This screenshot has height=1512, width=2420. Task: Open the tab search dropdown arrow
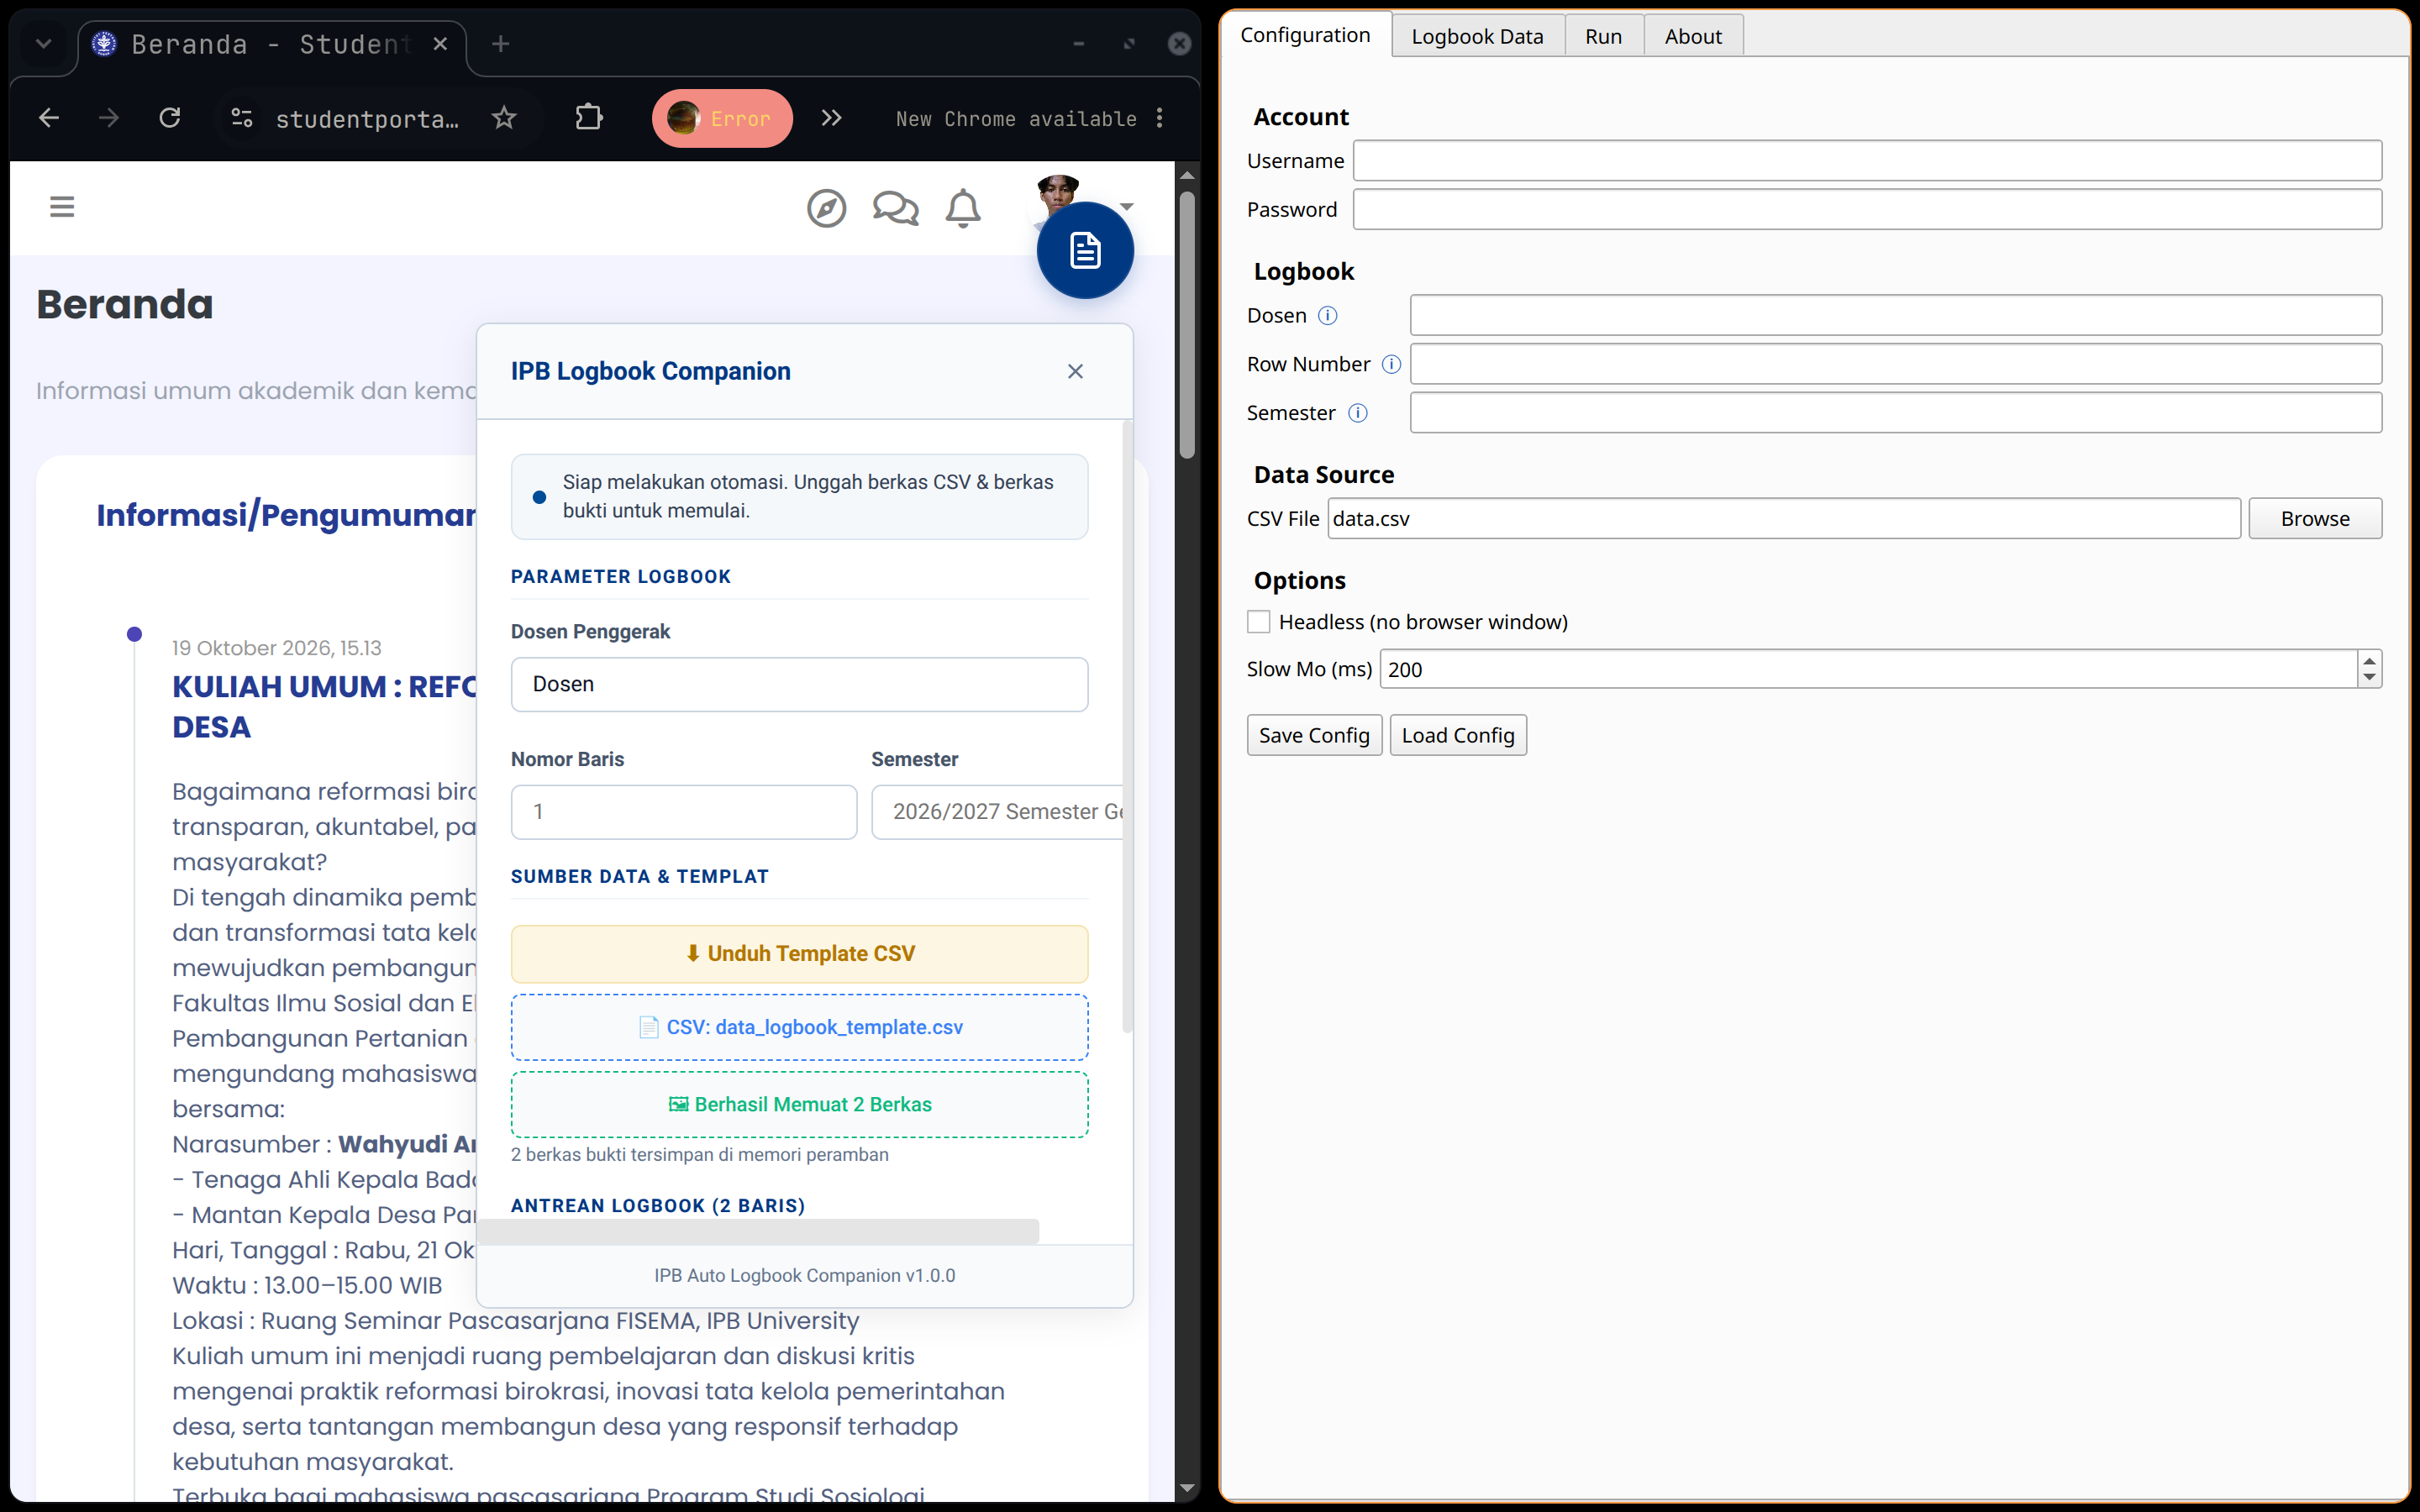pos(43,44)
